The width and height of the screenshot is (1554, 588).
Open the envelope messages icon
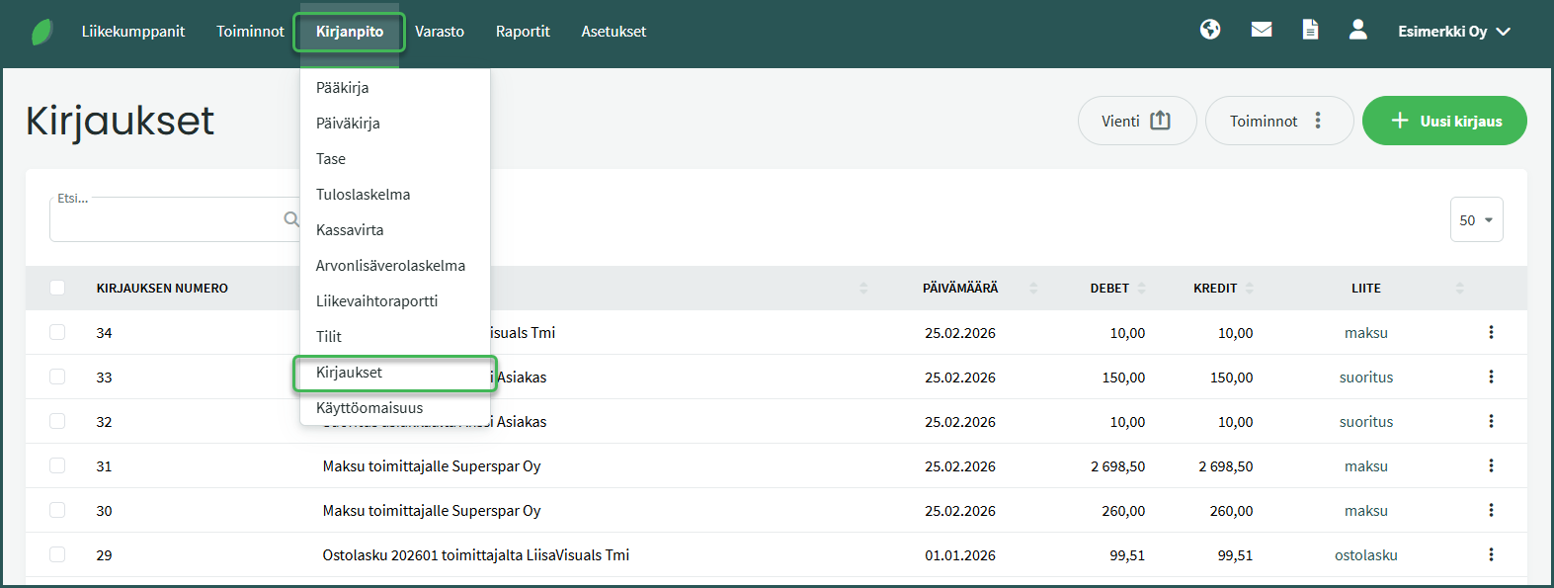click(1262, 30)
